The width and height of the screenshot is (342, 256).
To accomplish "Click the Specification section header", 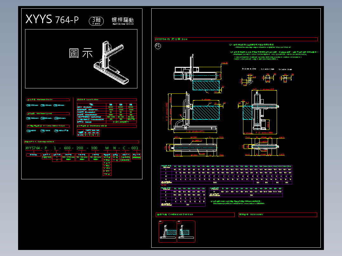I will 107,99.
